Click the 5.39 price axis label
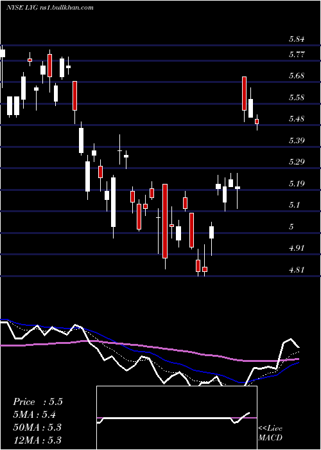This screenshot has height=450, width=321. (x=297, y=140)
